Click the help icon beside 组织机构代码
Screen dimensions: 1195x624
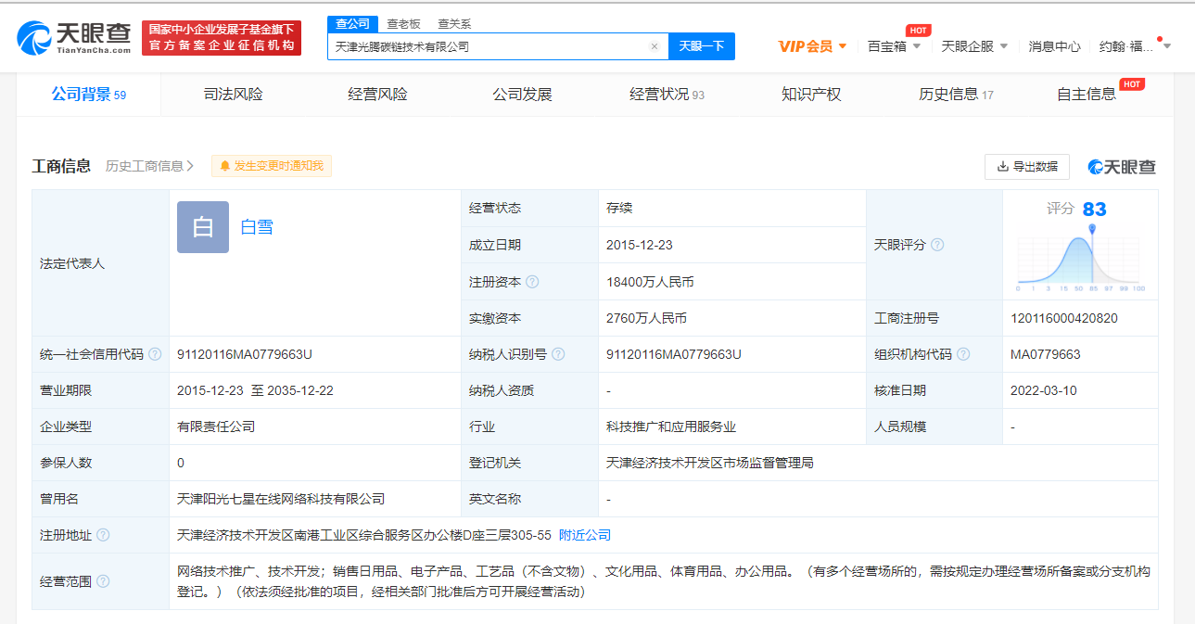[x=963, y=354]
